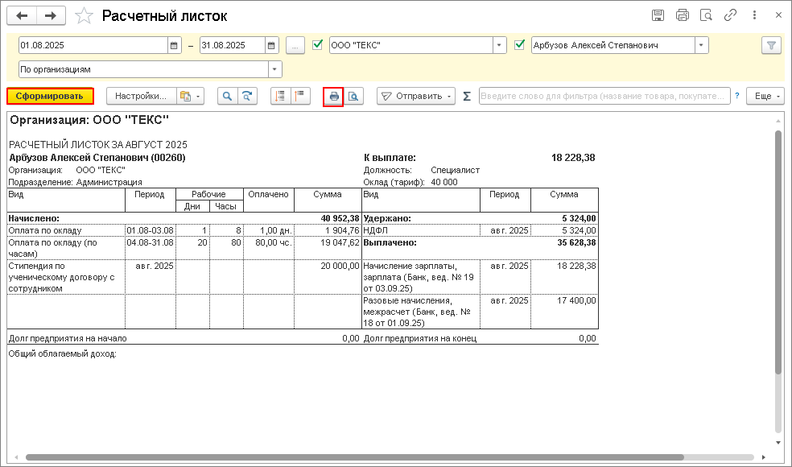Select the amount 17 400,00 cell
Screen dimensions: 792x467
tap(565, 312)
